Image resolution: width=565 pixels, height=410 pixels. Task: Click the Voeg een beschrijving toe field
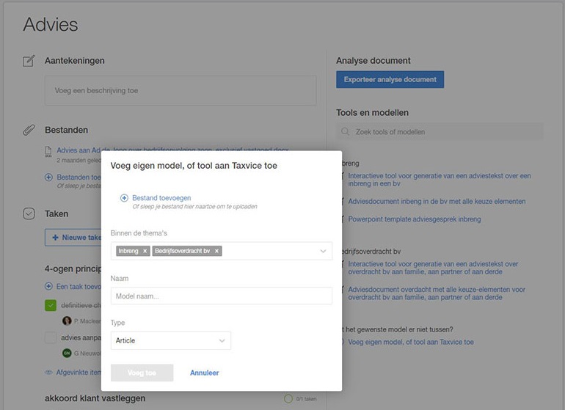[181, 90]
